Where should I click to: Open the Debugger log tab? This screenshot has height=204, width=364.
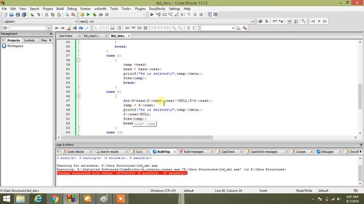(x=327, y=152)
